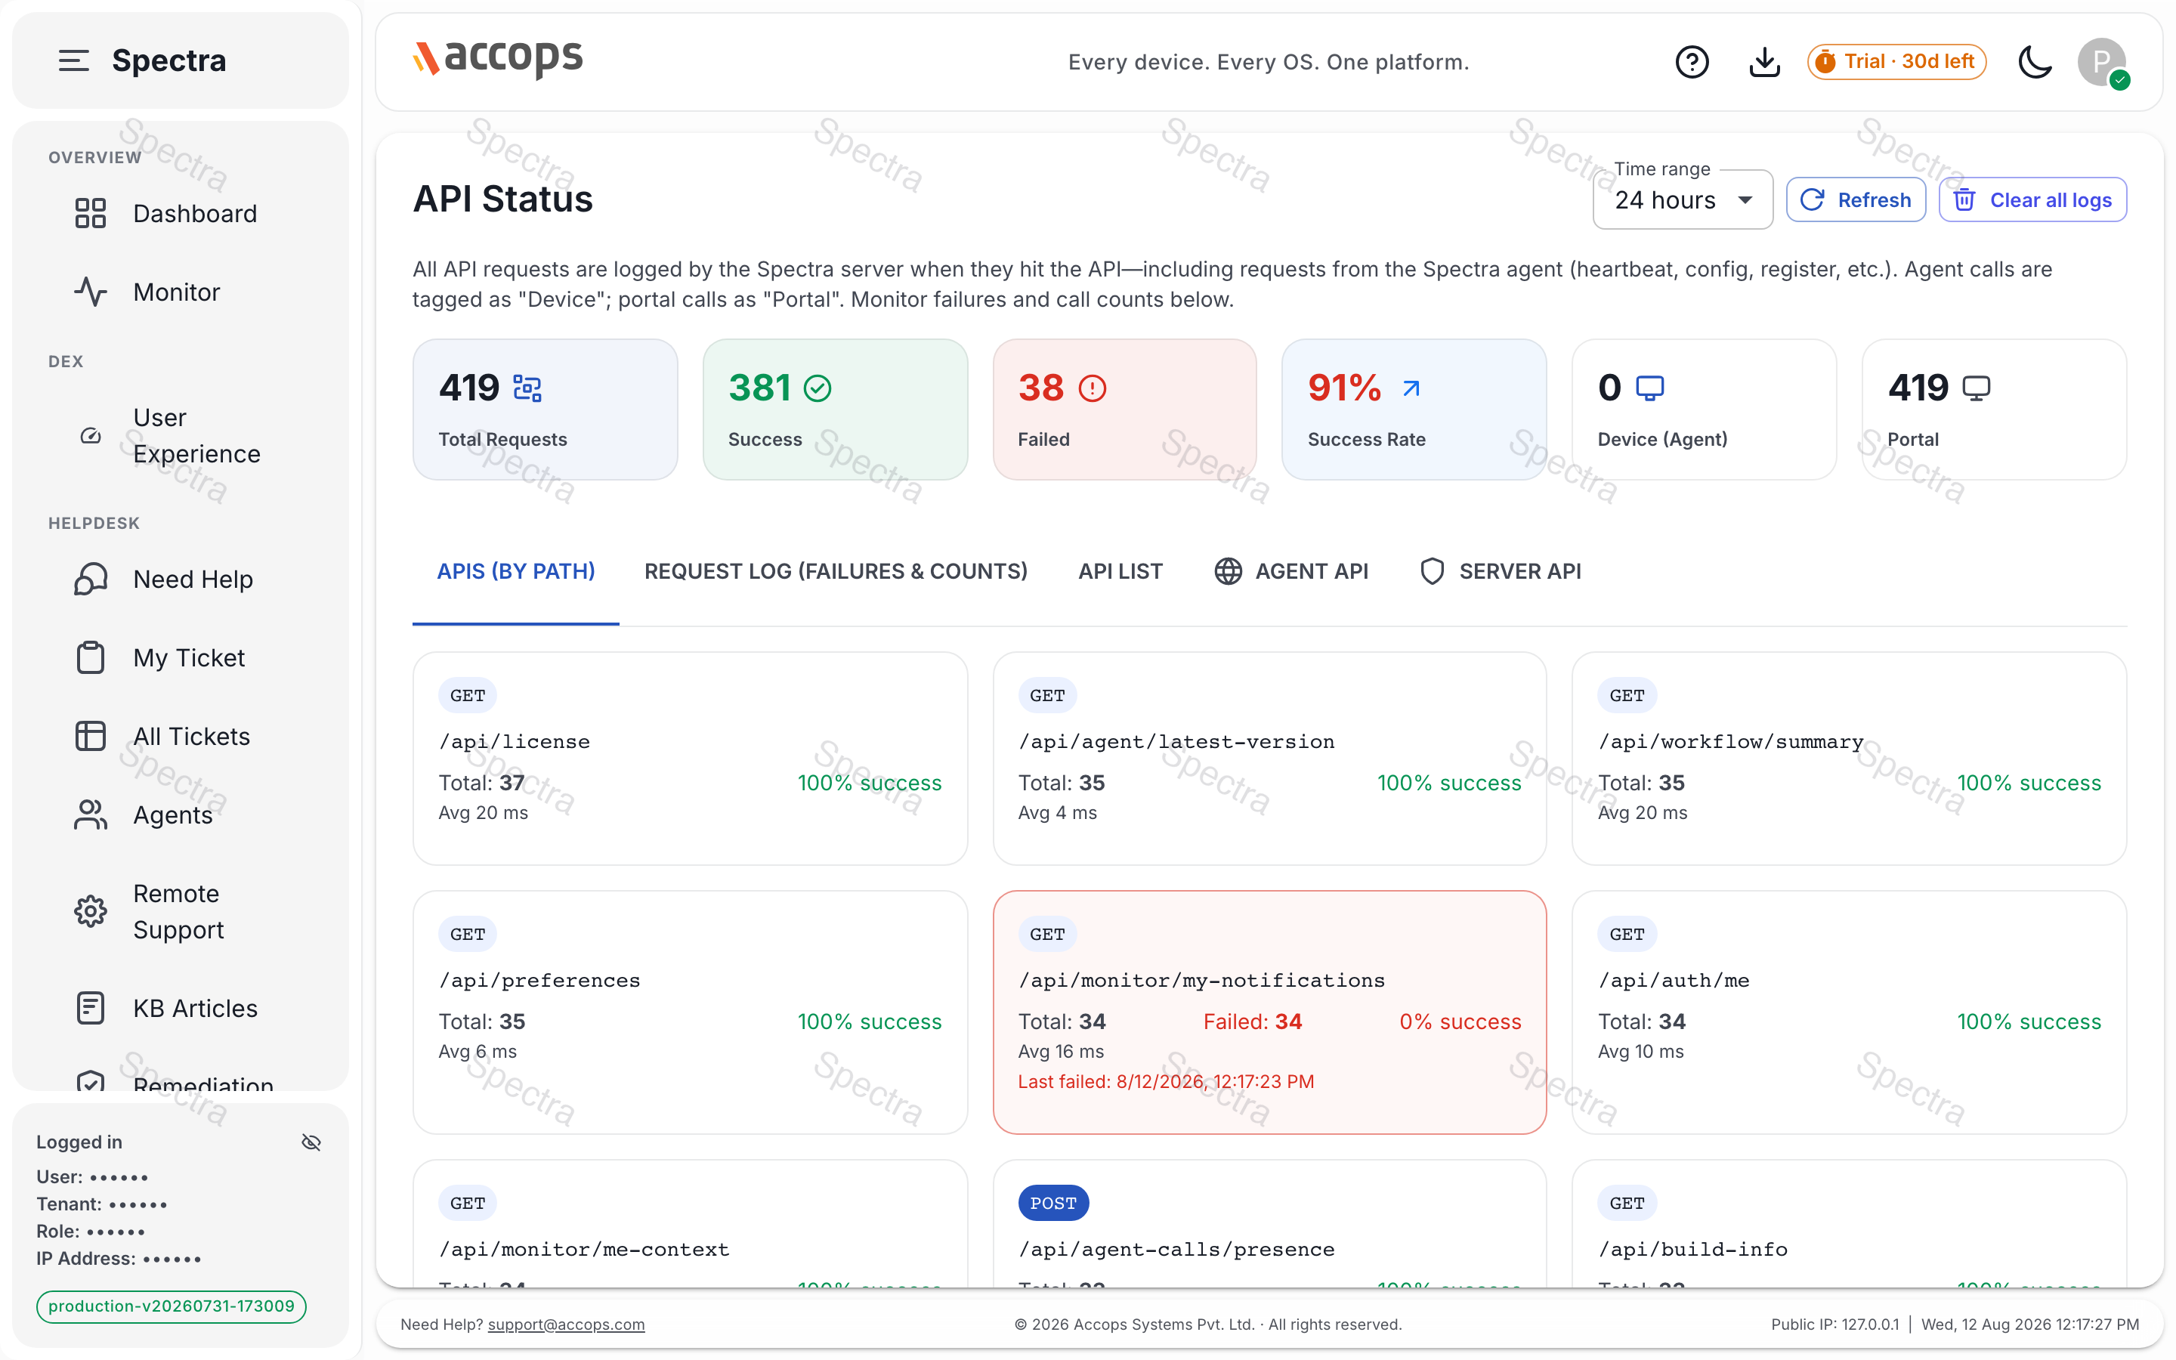Click POST badge on /api/agent-calls/presence
2176x1360 pixels.
pyautogui.click(x=1053, y=1204)
